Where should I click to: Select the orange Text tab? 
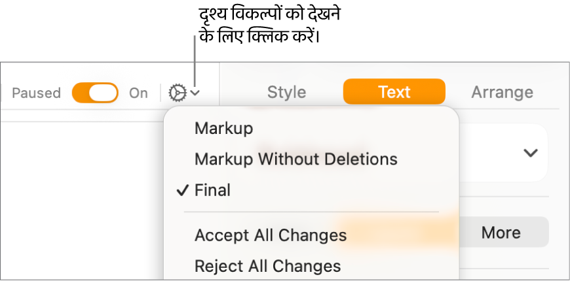point(394,92)
